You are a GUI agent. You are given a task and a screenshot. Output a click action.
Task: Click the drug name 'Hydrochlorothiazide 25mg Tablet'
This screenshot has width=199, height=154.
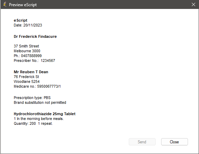click(44, 114)
